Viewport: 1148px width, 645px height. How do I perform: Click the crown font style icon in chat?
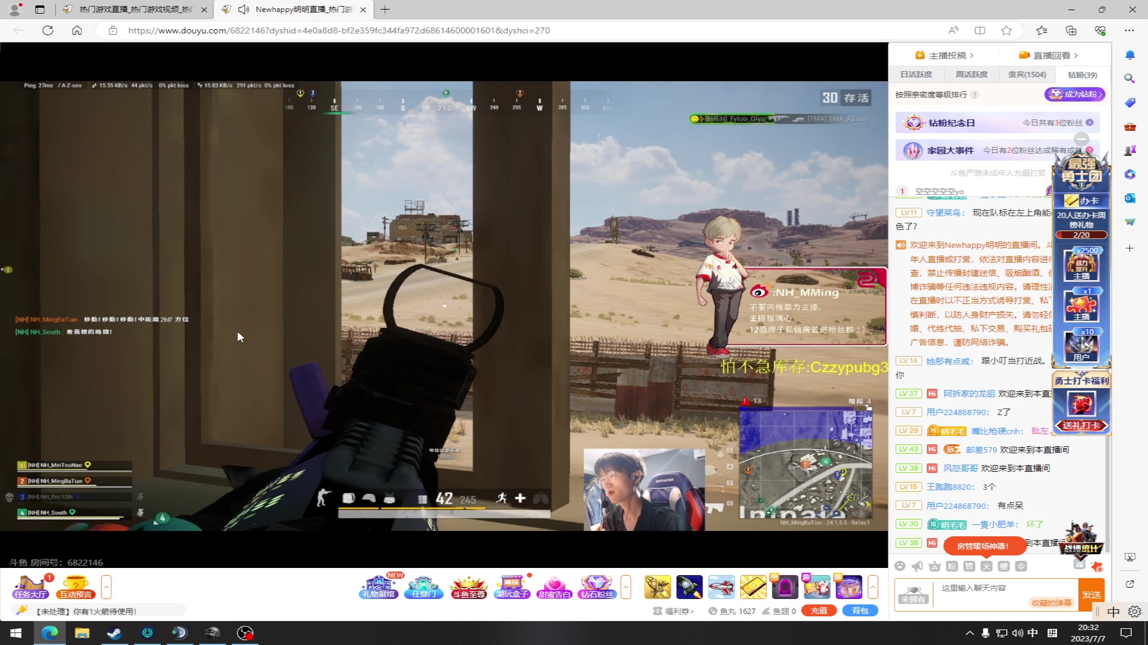point(935,566)
